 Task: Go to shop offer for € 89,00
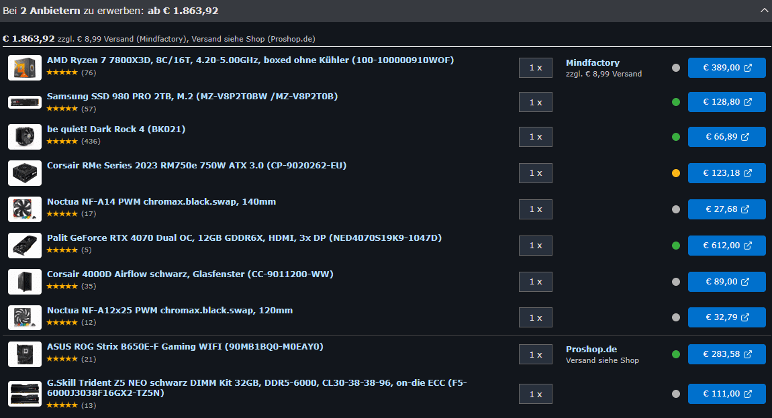(x=727, y=282)
